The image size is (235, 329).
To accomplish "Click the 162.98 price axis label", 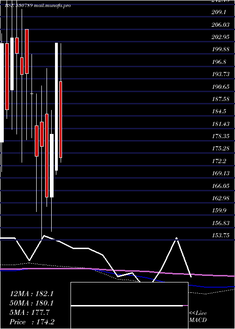I will pos(221,198).
